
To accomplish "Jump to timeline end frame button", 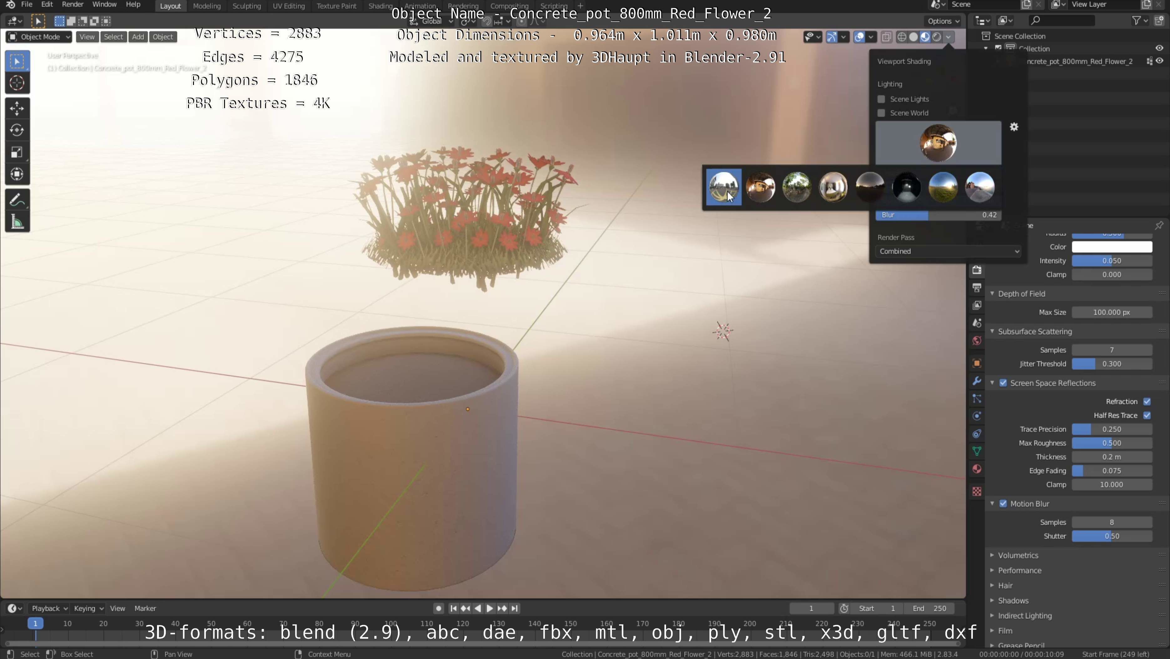I will pos(514,609).
